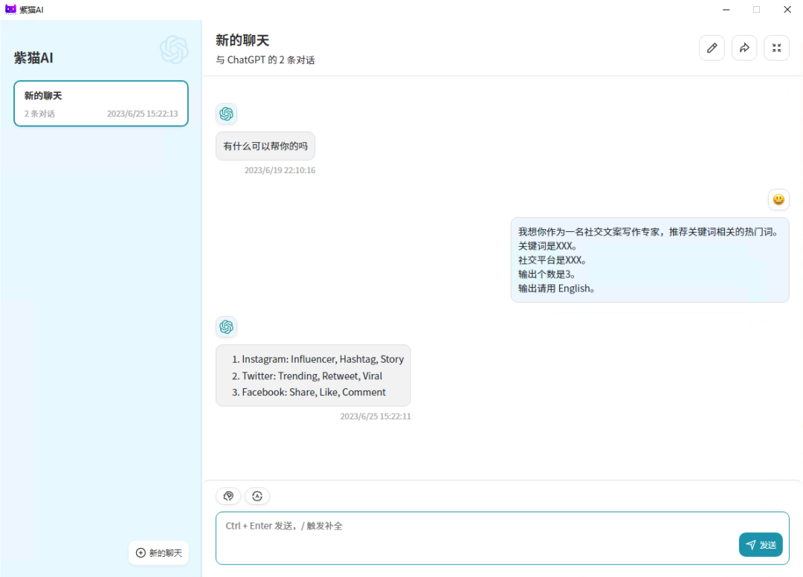803x577 pixels.
Task: Open the share icon in the top toolbar
Action: [x=744, y=48]
